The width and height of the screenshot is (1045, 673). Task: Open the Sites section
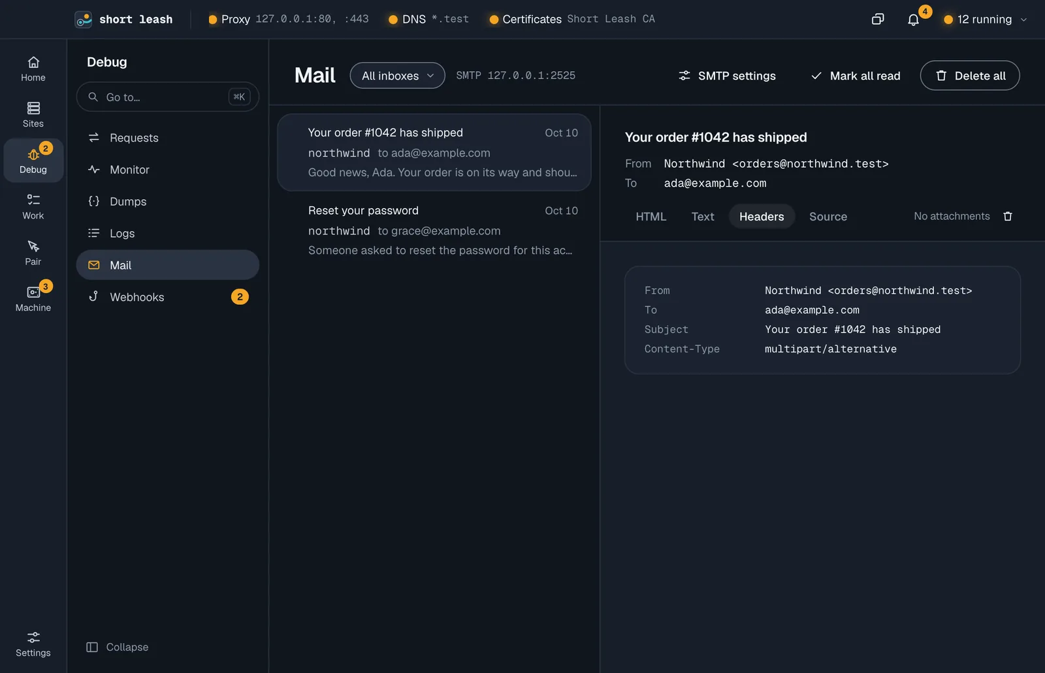click(x=33, y=115)
